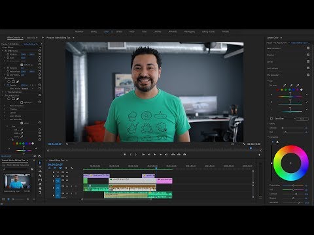The width and height of the screenshot is (314, 235).
Task: Toggle the Curves section checkbox
Action: click(x=308, y=61)
